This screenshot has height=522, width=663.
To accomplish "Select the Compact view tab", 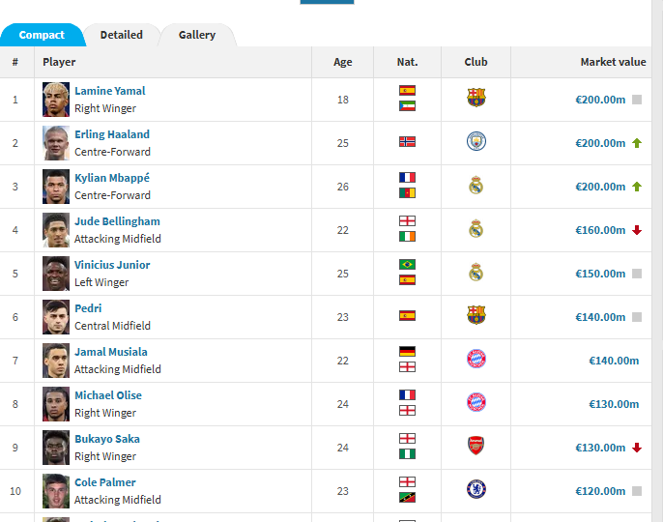I will (42, 35).
